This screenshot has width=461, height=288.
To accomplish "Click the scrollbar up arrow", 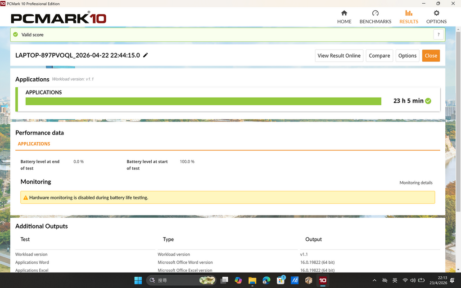I will coord(458,29).
